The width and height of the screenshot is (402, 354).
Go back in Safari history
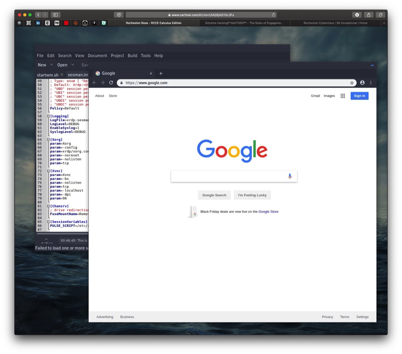point(38,15)
